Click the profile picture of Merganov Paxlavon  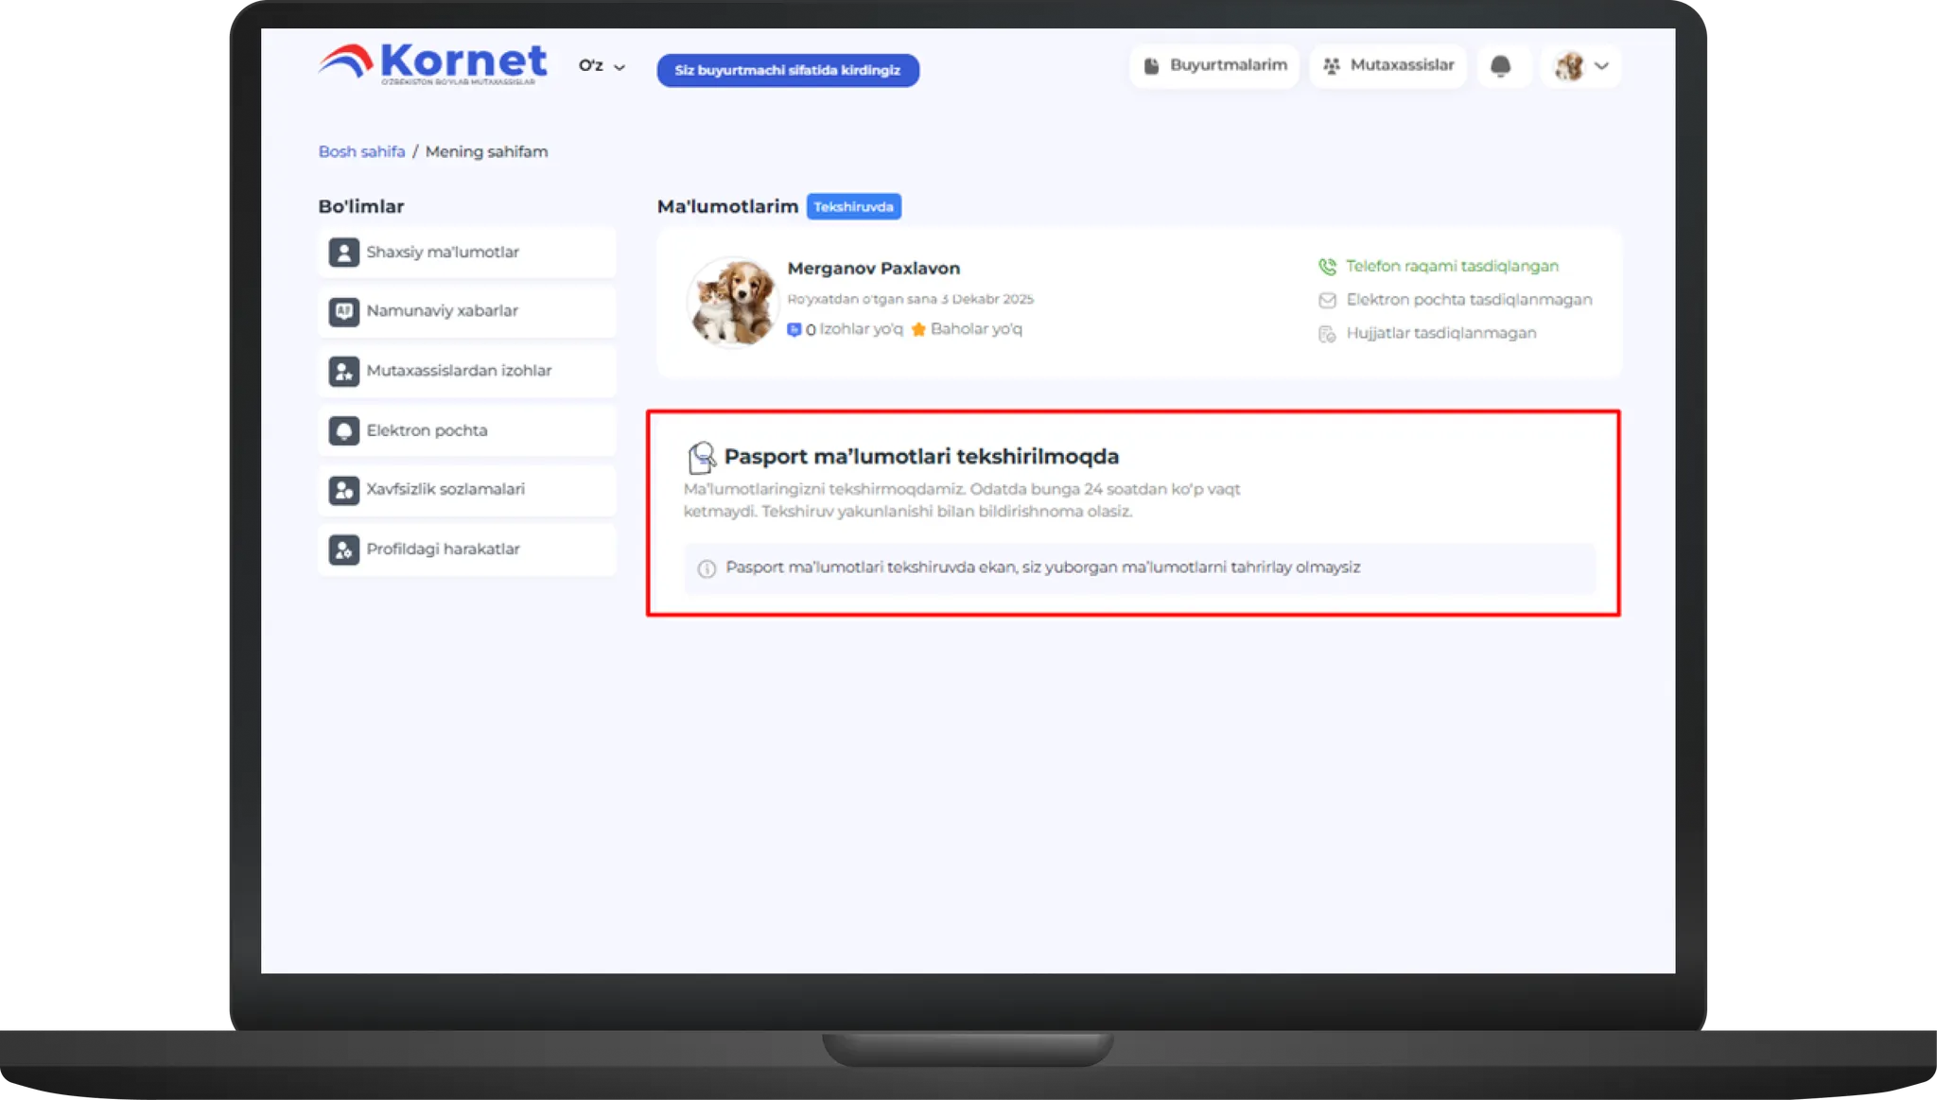pyautogui.click(x=731, y=303)
